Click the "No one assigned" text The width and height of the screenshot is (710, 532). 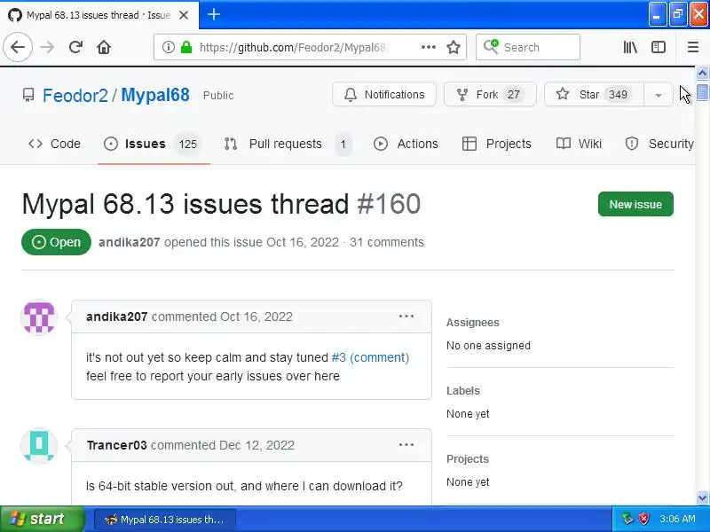click(x=488, y=346)
